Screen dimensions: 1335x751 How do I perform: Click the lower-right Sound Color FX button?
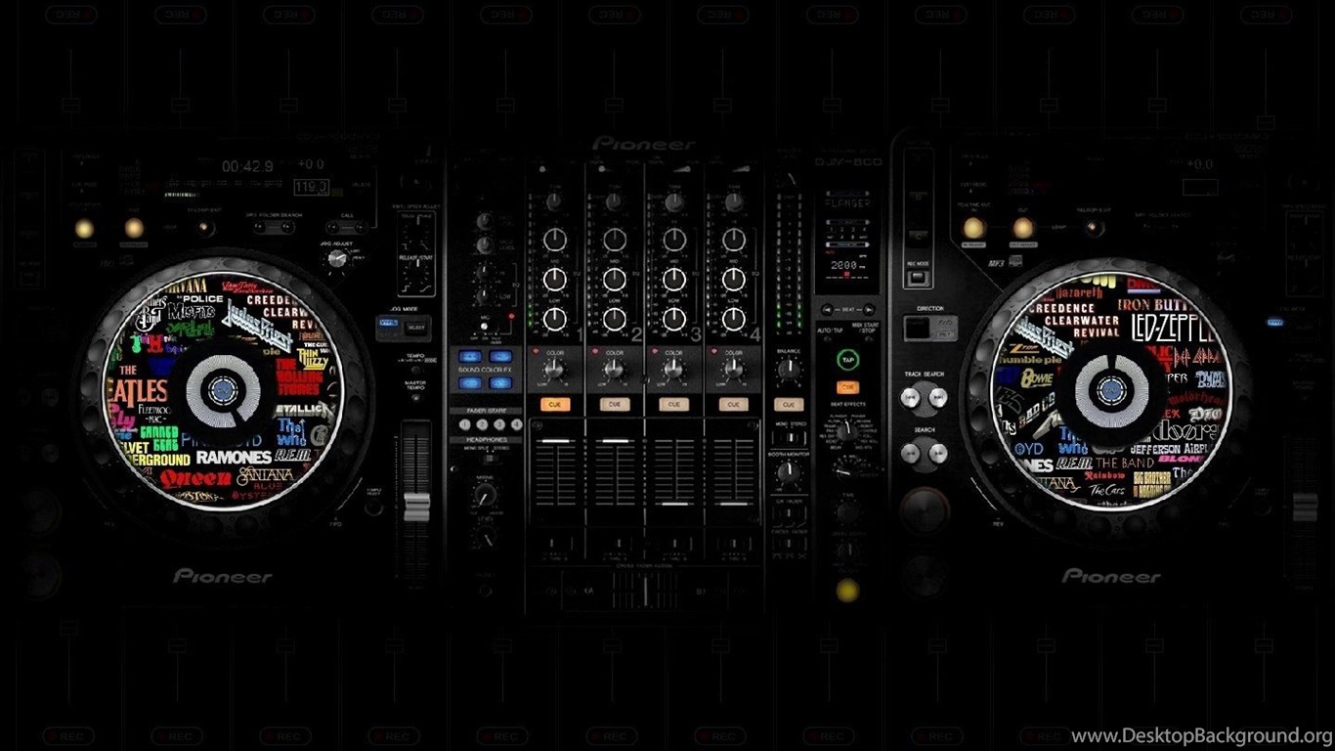501,382
